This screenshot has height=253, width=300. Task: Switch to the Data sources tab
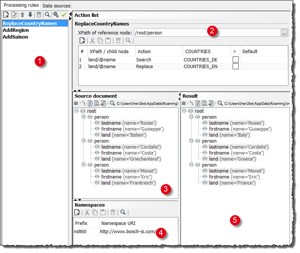click(56, 5)
